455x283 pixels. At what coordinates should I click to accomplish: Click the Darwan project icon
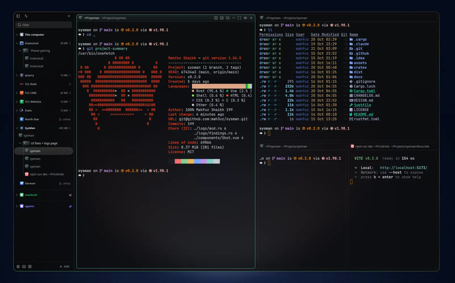coord(22,183)
